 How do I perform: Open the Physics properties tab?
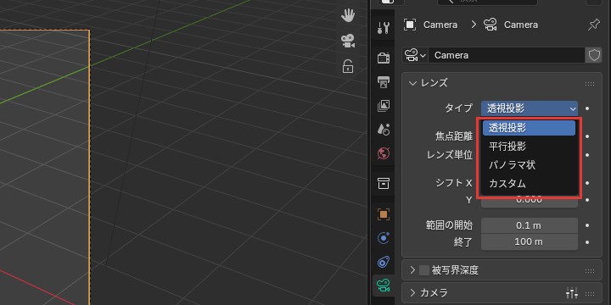point(384,238)
